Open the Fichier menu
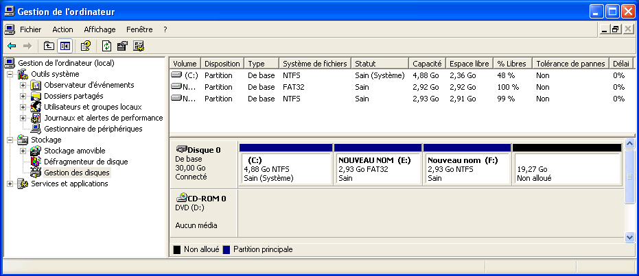The image size is (639, 276). (x=31, y=29)
